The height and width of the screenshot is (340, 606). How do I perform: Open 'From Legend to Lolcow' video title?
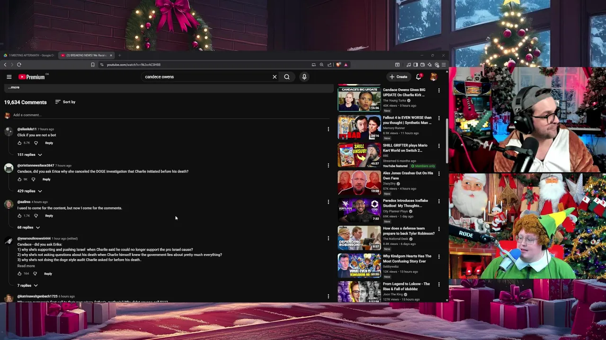(406, 286)
